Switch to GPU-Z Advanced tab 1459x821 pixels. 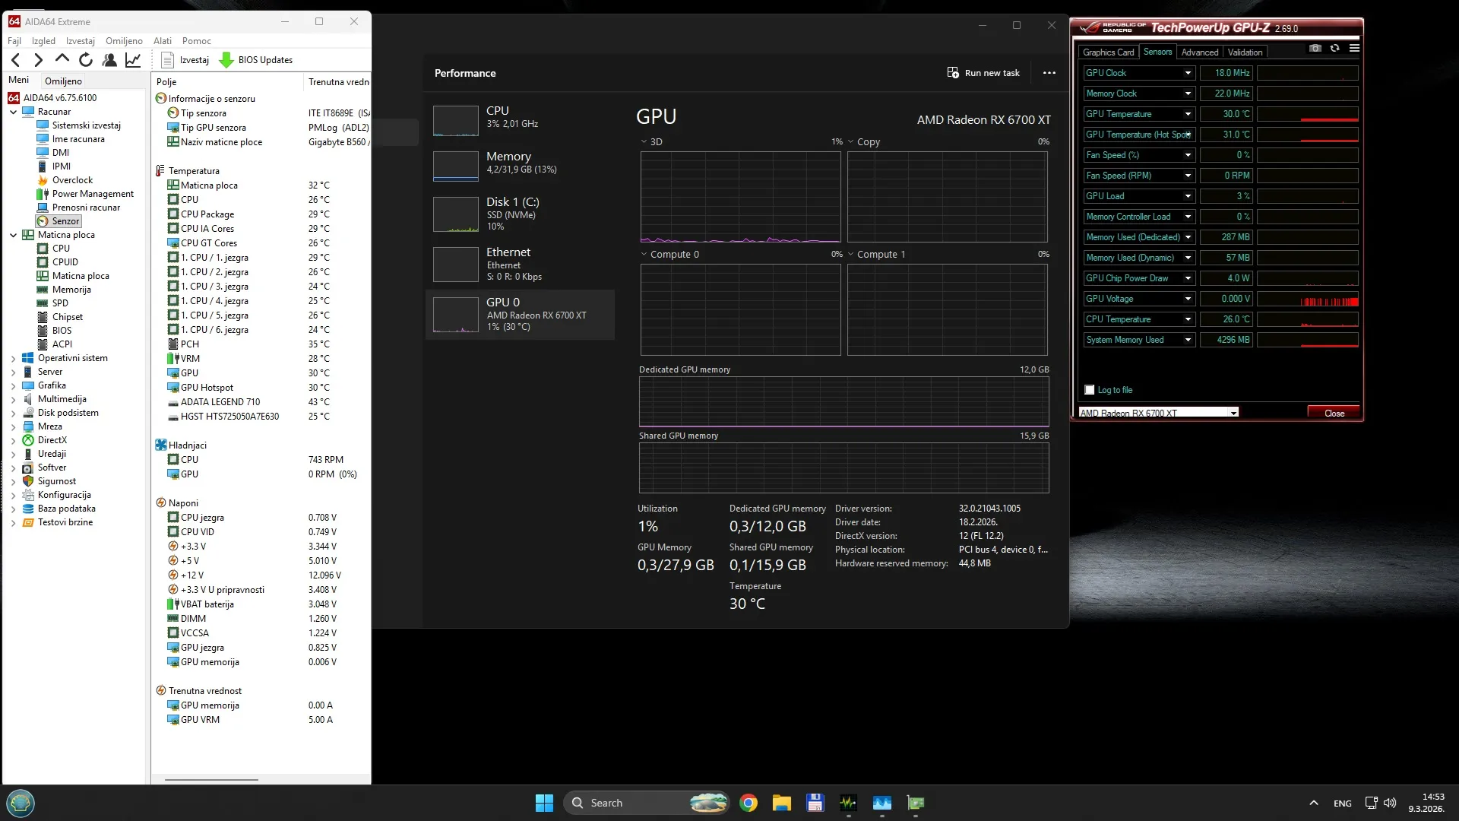(x=1199, y=52)
